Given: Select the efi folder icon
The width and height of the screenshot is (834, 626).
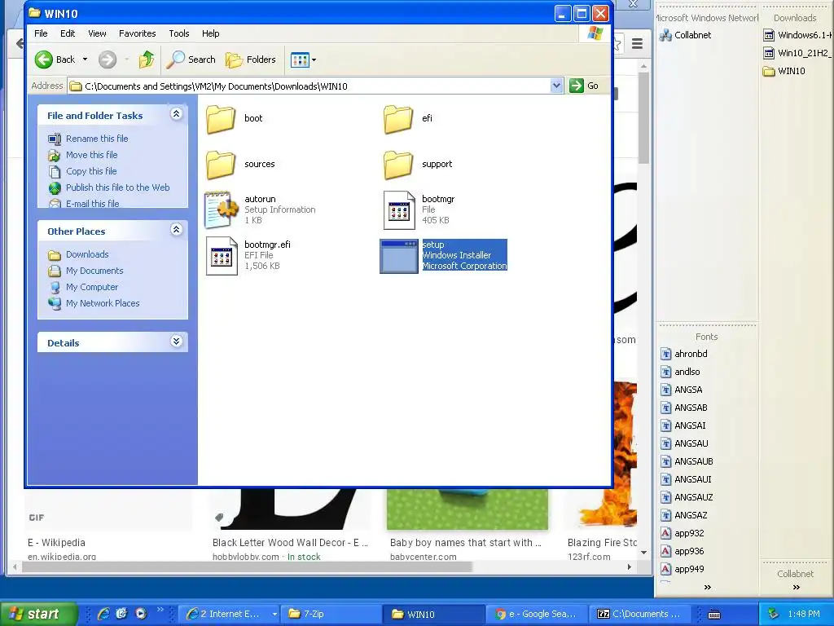Looking at the screenshot, I should [398, 119].
